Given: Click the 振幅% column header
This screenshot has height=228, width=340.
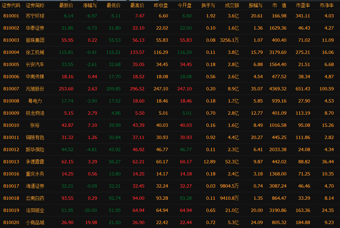Looking at the screenshot, I should (x=255, y=5).
